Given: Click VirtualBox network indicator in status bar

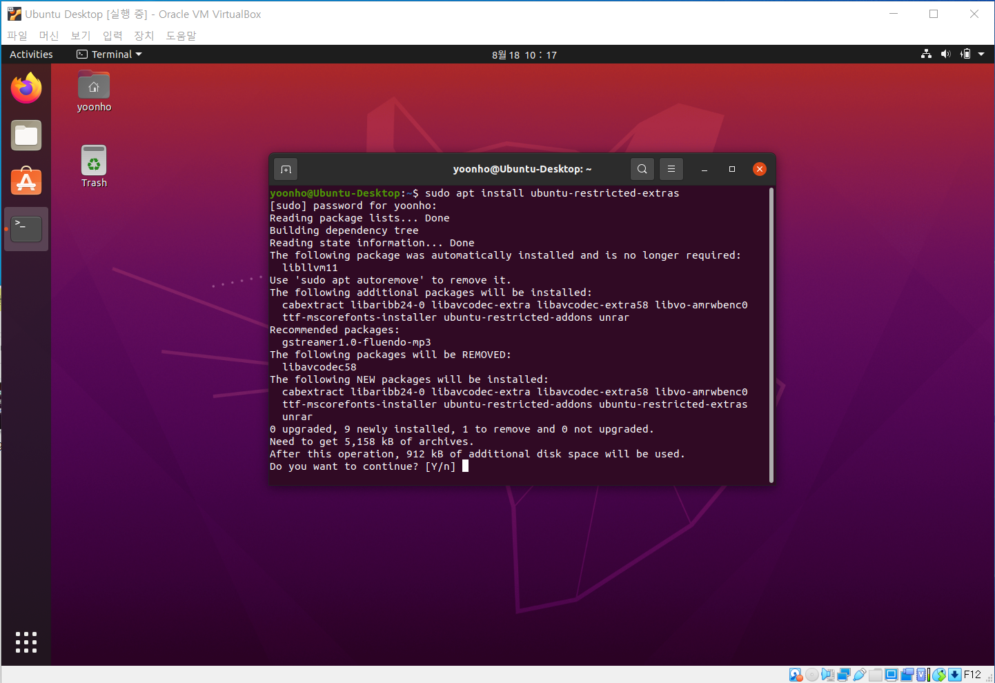Looking at the screenshot, I should point(844,675).
